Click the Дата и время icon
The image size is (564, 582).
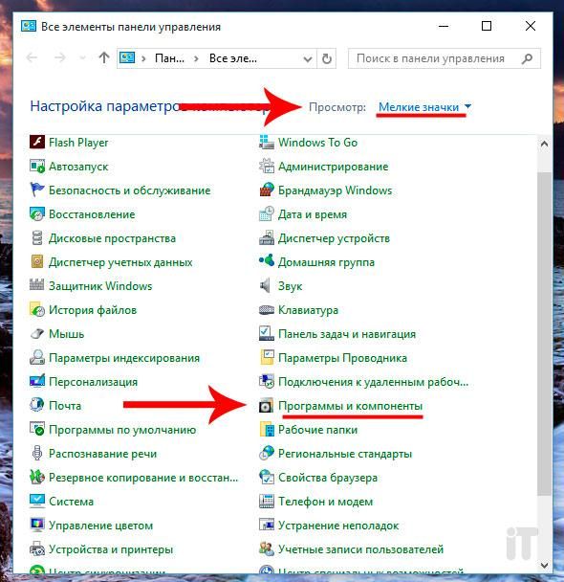point(267,214)
